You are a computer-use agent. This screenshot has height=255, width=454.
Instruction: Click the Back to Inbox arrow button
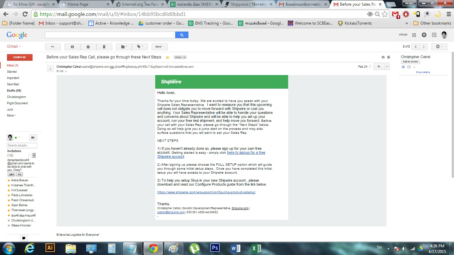click(53, 47)
